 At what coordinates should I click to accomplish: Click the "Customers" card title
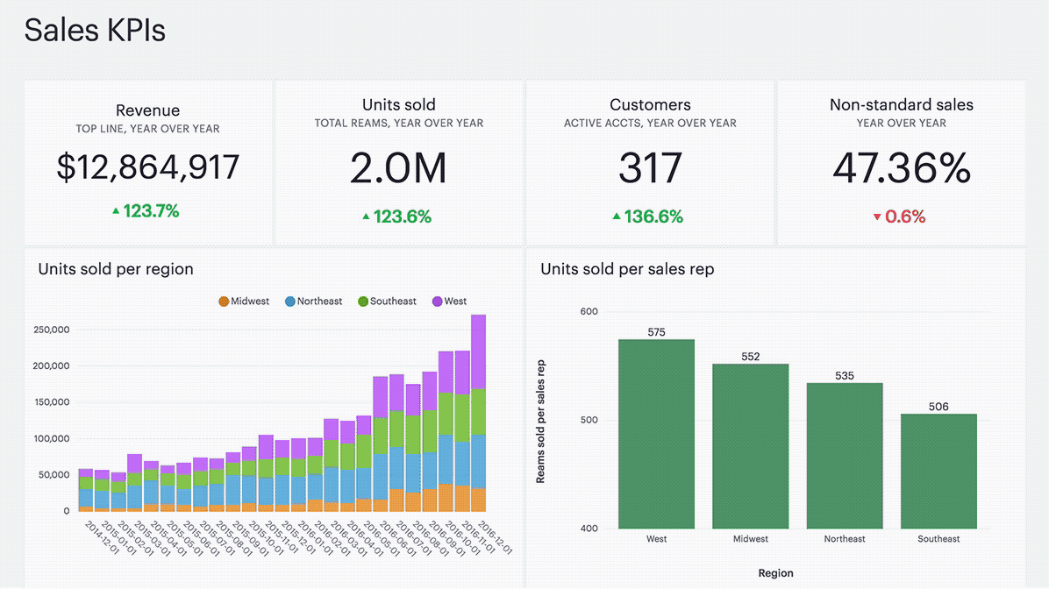click(x=650, y=105)
